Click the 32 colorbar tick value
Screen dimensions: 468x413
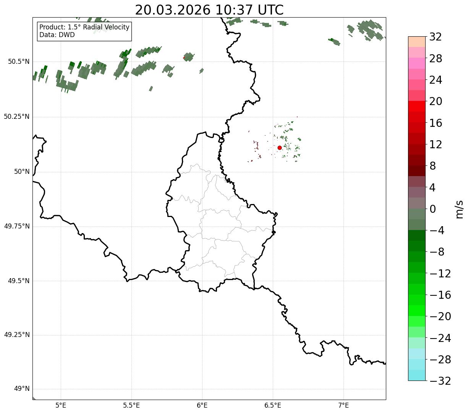[x=436, y=37]
